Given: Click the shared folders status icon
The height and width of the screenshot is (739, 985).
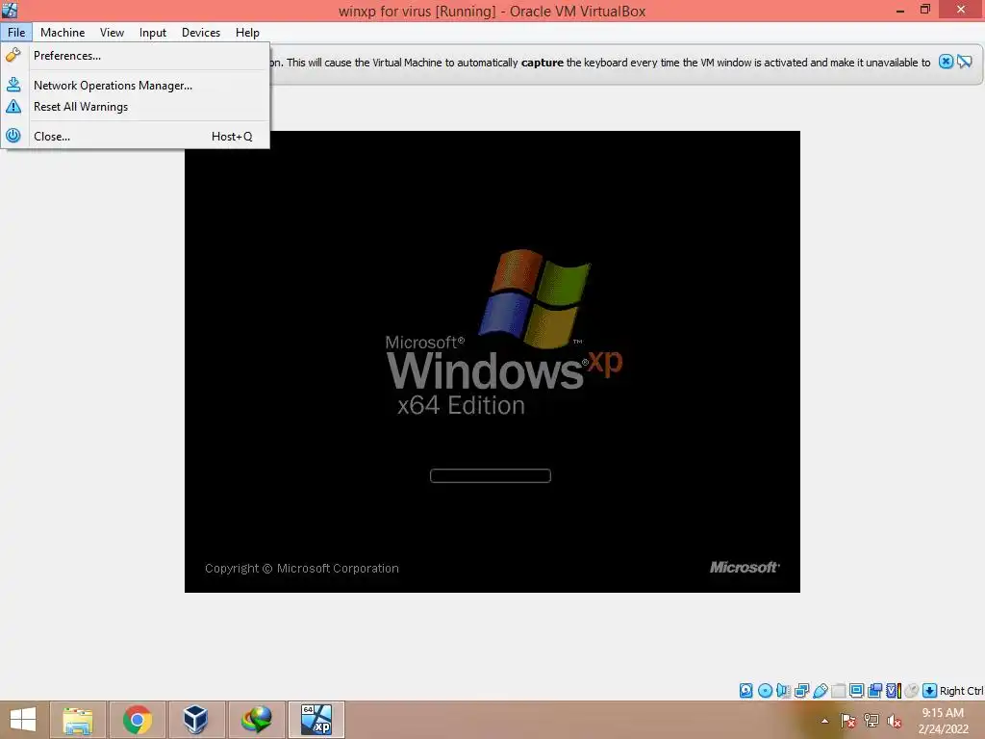Looking at the screenshot, I should (838, 691).
